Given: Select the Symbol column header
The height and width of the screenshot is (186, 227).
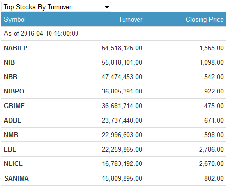Looking at the screenshot, I should 15,19.
